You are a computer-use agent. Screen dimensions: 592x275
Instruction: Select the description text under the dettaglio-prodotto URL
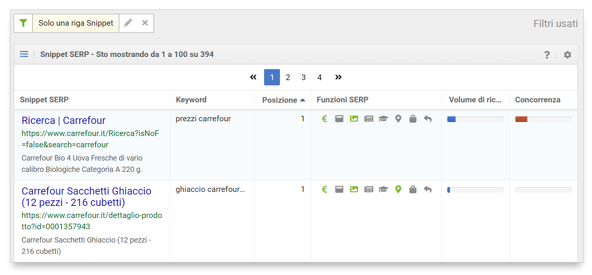(x=86, y=246)
